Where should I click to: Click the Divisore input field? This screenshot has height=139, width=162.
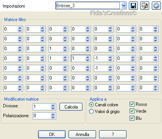[42, 107]
